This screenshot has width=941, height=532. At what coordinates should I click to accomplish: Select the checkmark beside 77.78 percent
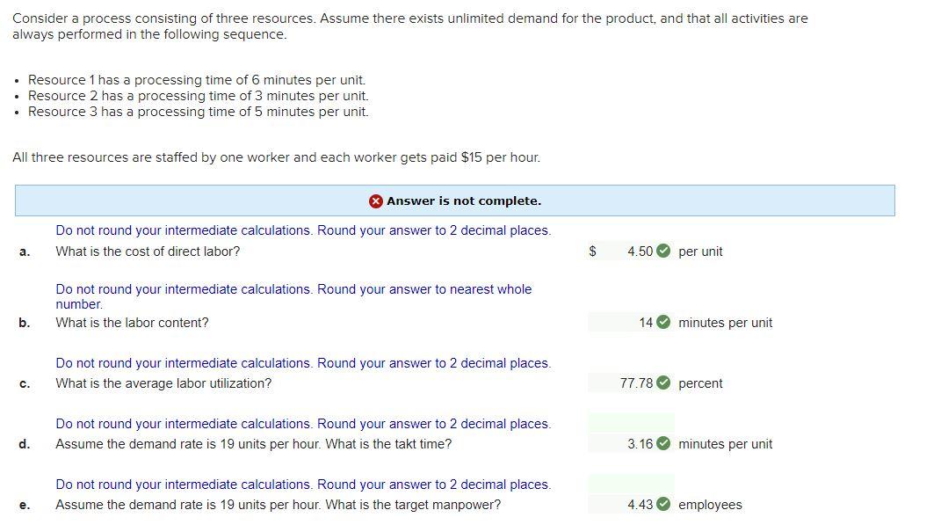click(665, 383)
